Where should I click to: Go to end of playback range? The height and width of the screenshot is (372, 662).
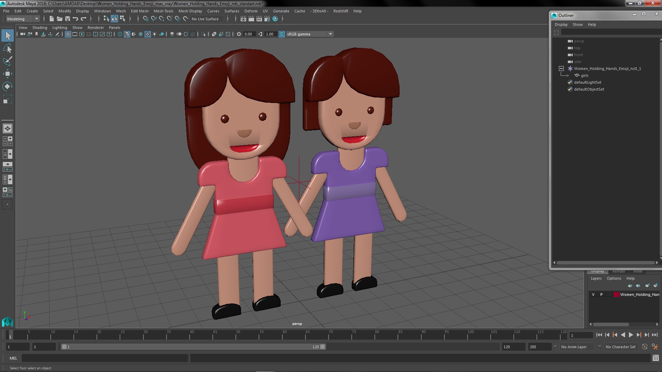pos(655,335)
